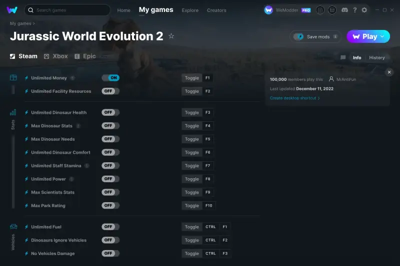
Task: Open the Creators tab
Action: (216, 10)
